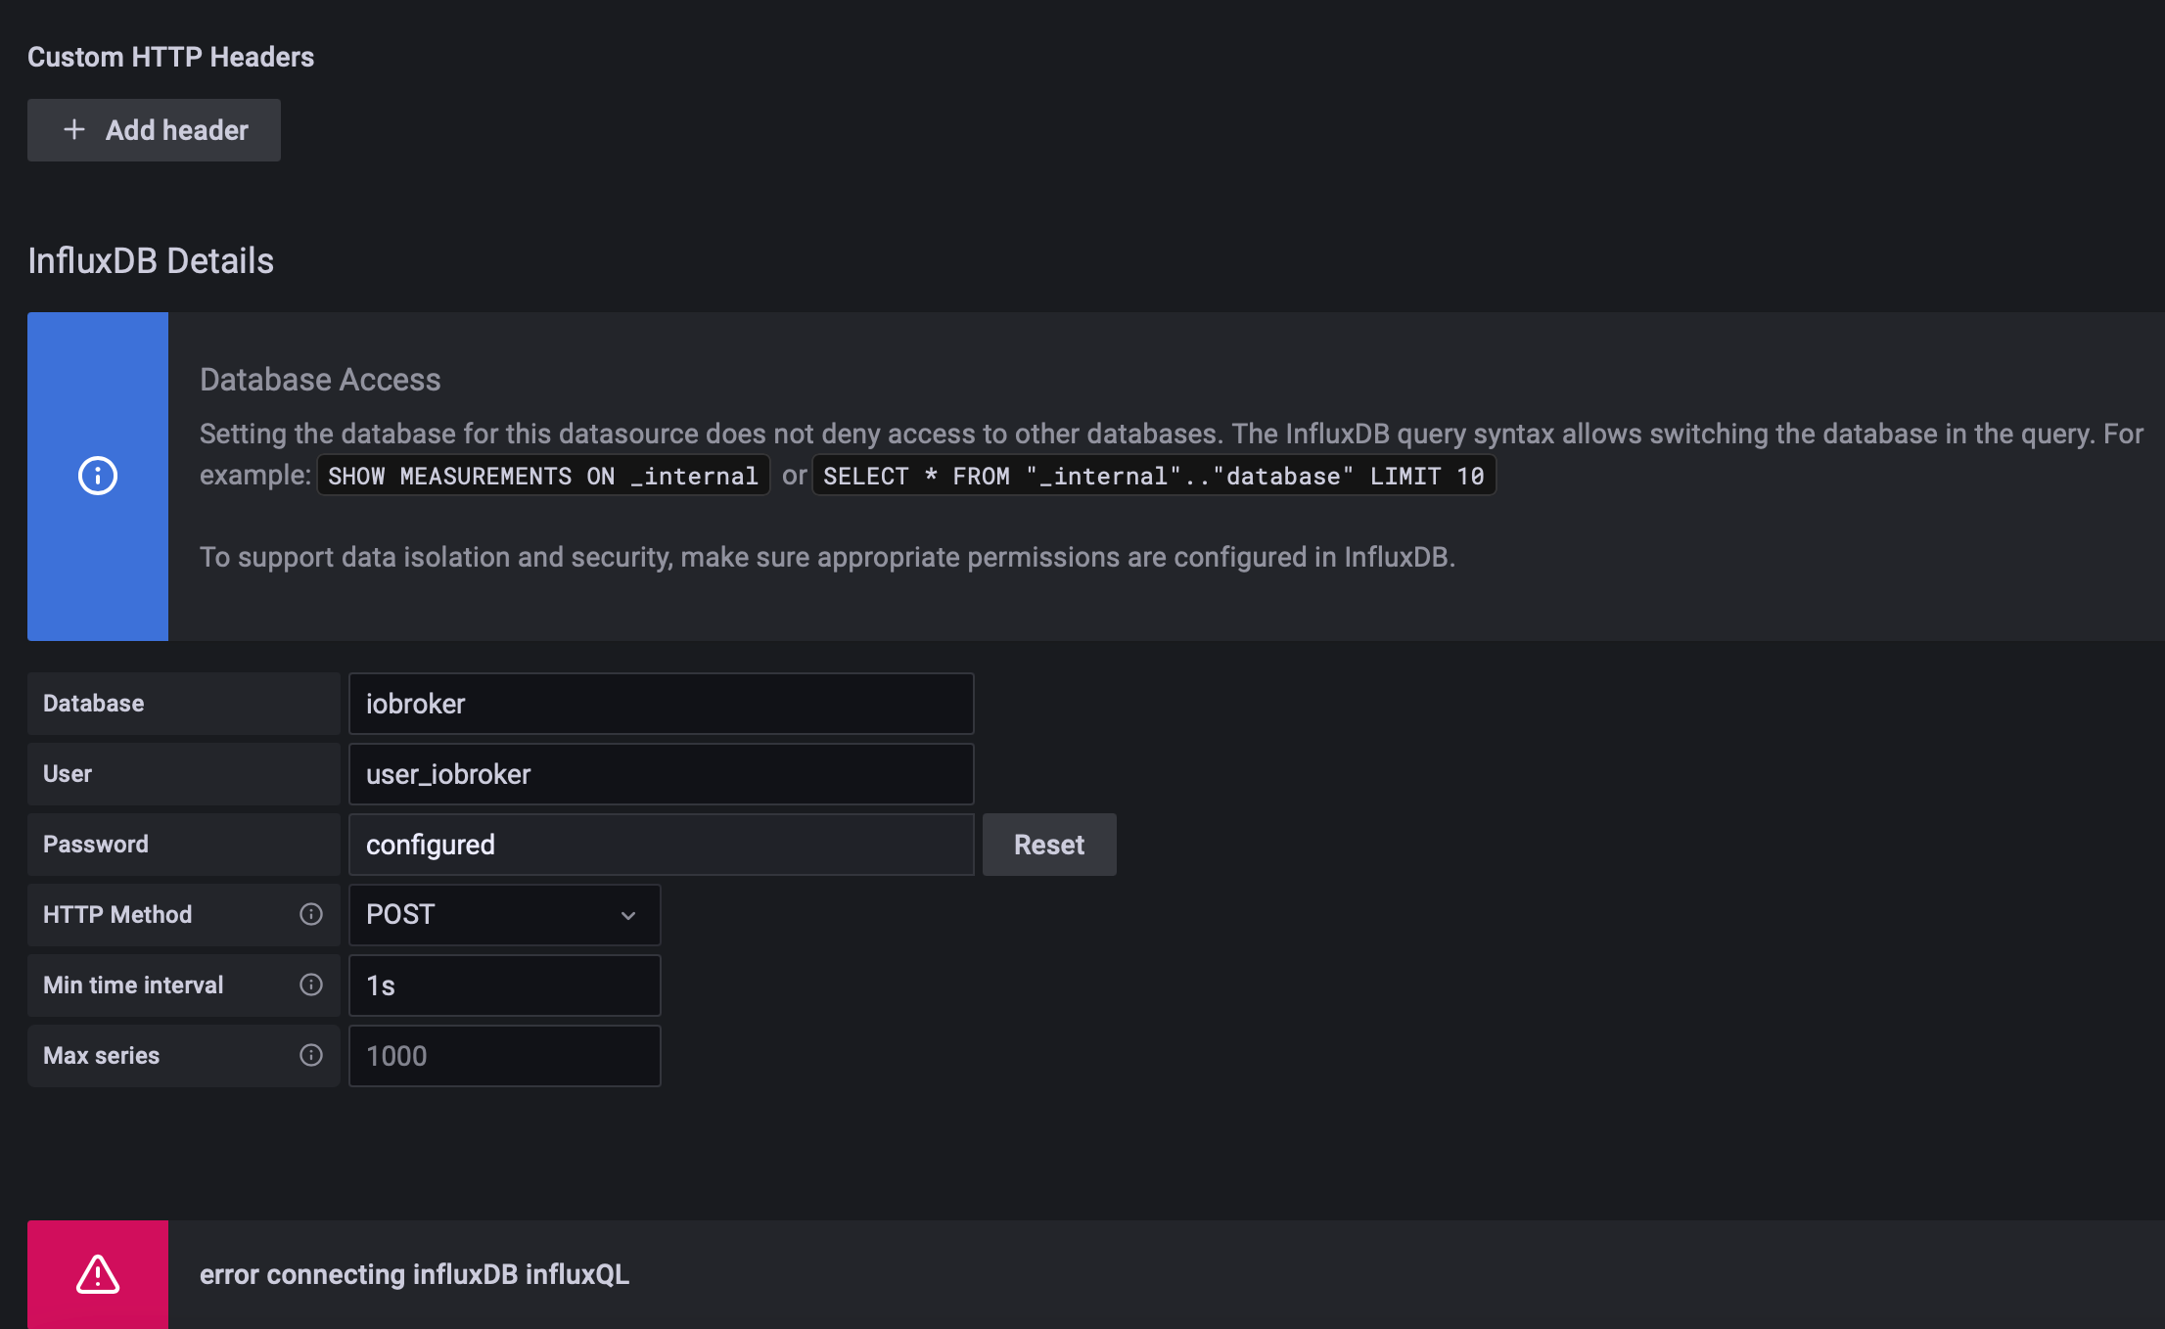Expand HTTP Method via chevron arrow

[x=628, y=916]
